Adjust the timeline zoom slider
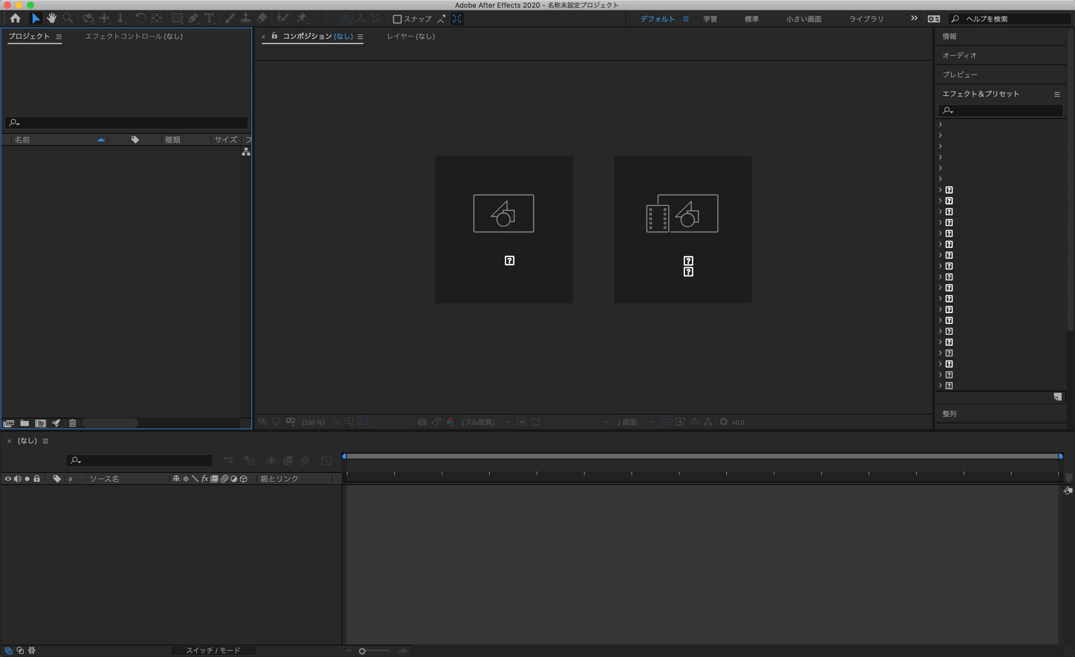1075x657 pixels. pos(362,651)
